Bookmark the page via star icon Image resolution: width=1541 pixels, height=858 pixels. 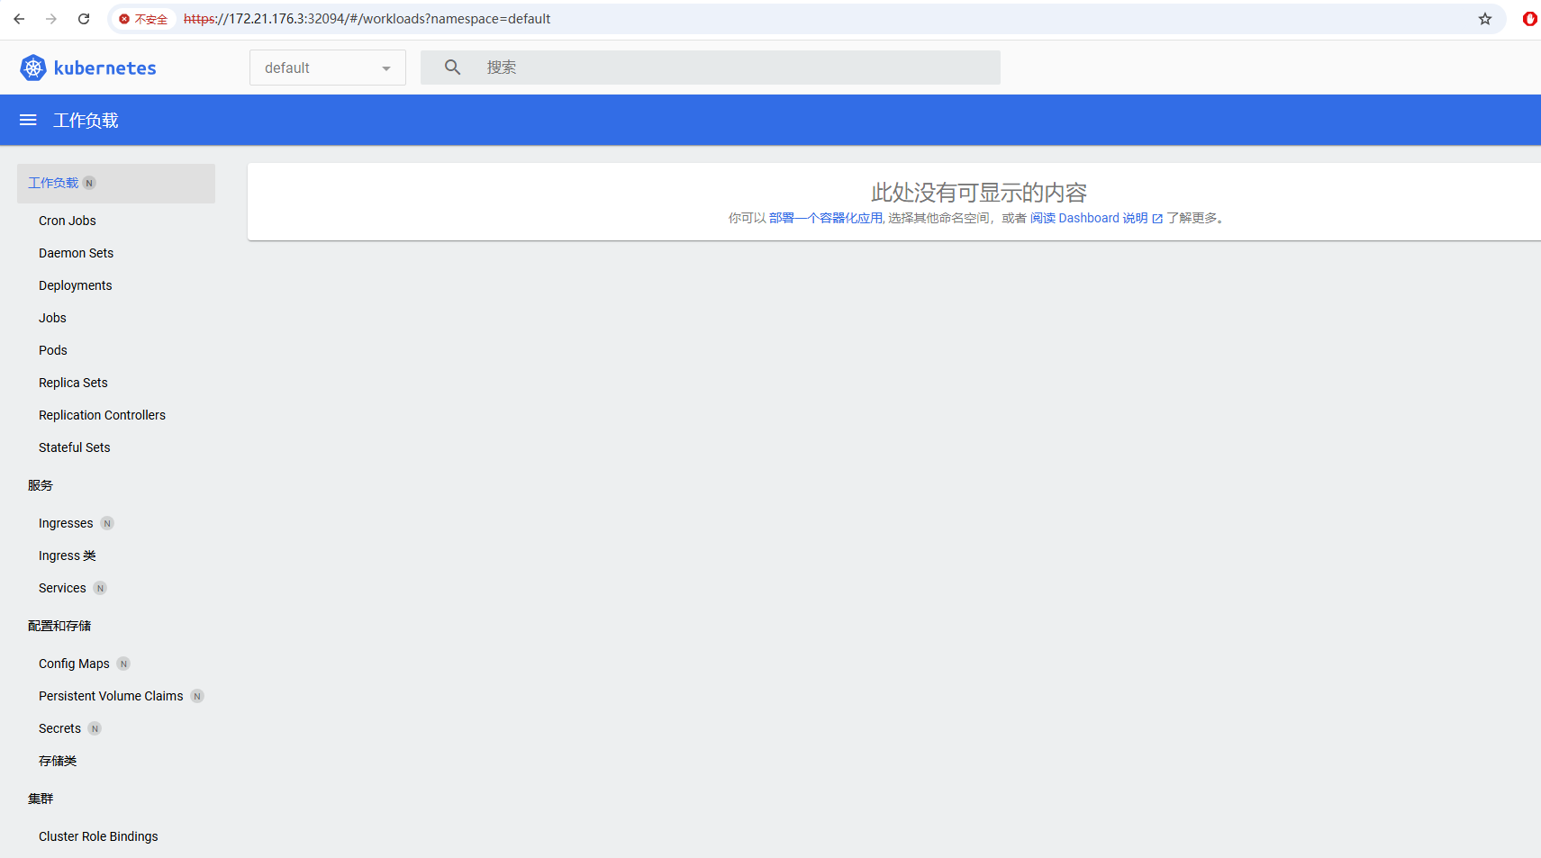[1484, 18]
